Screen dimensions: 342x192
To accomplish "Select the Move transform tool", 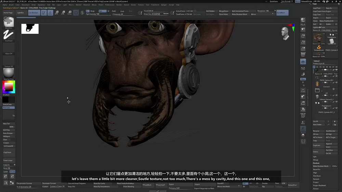I will pyautogui.click(x=57, y=13).
